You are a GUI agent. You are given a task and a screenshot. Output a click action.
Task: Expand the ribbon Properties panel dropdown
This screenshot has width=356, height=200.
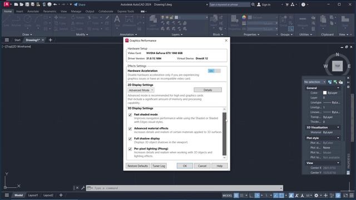(x=251, y=34)
